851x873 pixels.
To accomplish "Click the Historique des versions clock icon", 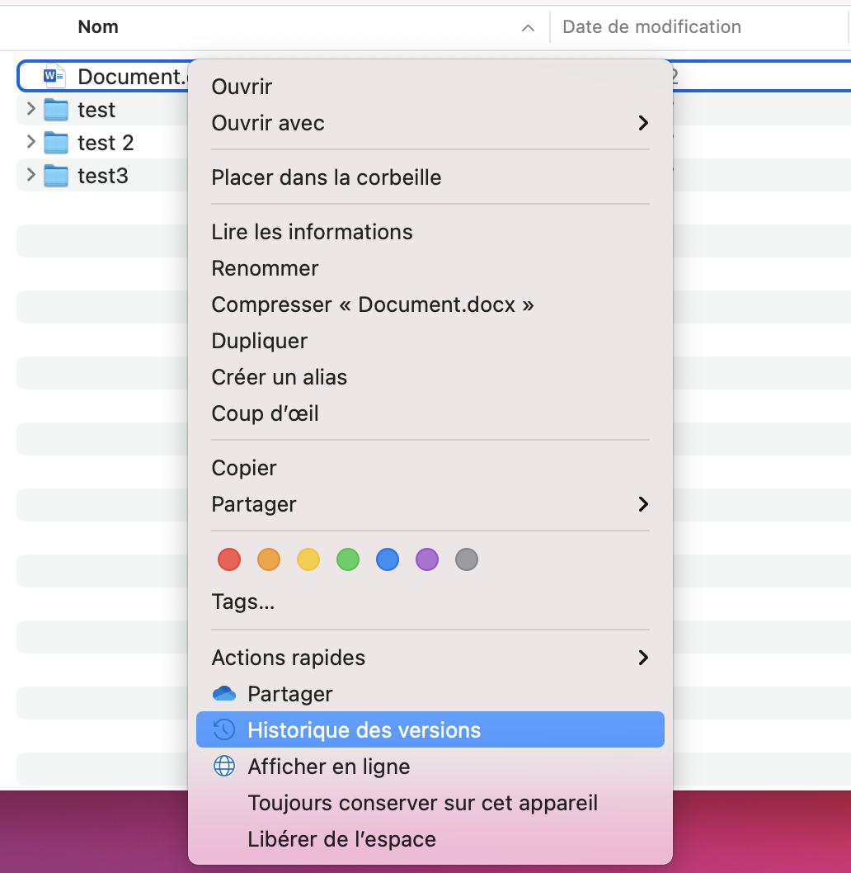I will coord(224,730).
